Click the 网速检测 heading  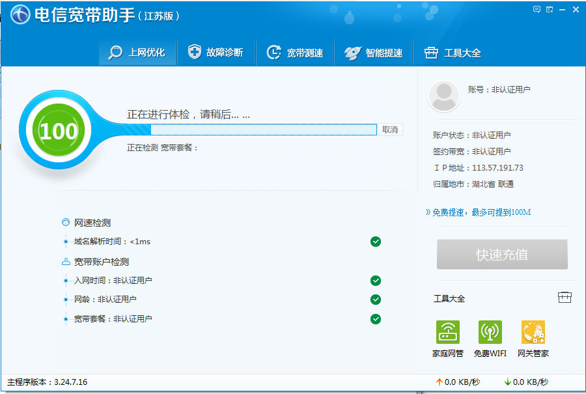tap(92, 223)
